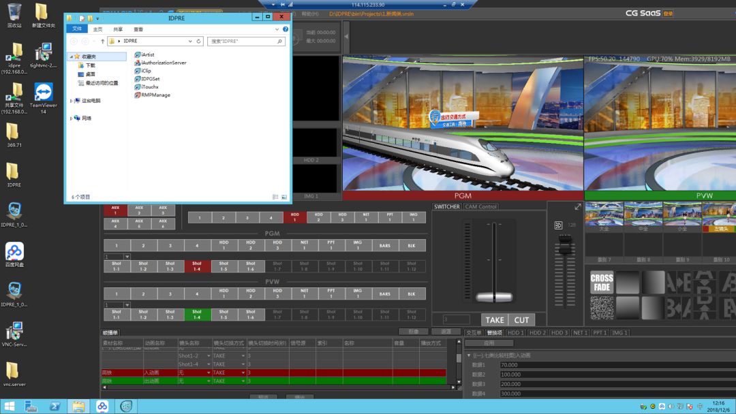
Task: Select the Recycle Bin desktop icon
Action: [x=14, y=16]
